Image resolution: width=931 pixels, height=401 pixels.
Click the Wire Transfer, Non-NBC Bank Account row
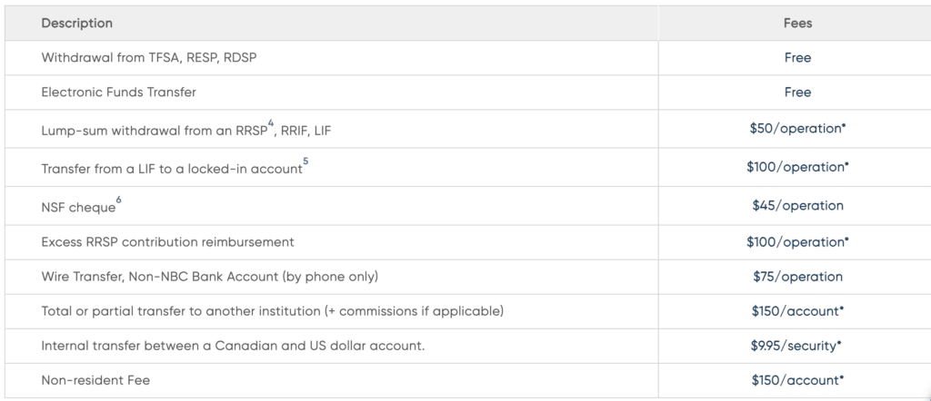click(x=468, y=277)
